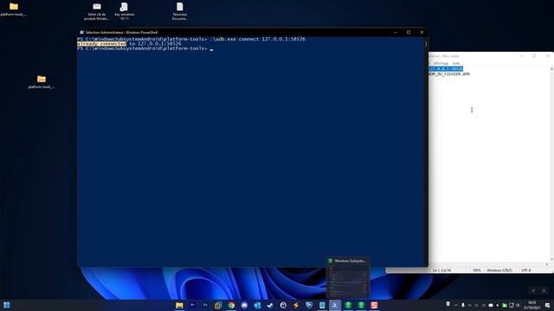Viewport: 554px width, 311px height.
Task: Open Google Chrome from the taskbar
Action: click(231, 305)
